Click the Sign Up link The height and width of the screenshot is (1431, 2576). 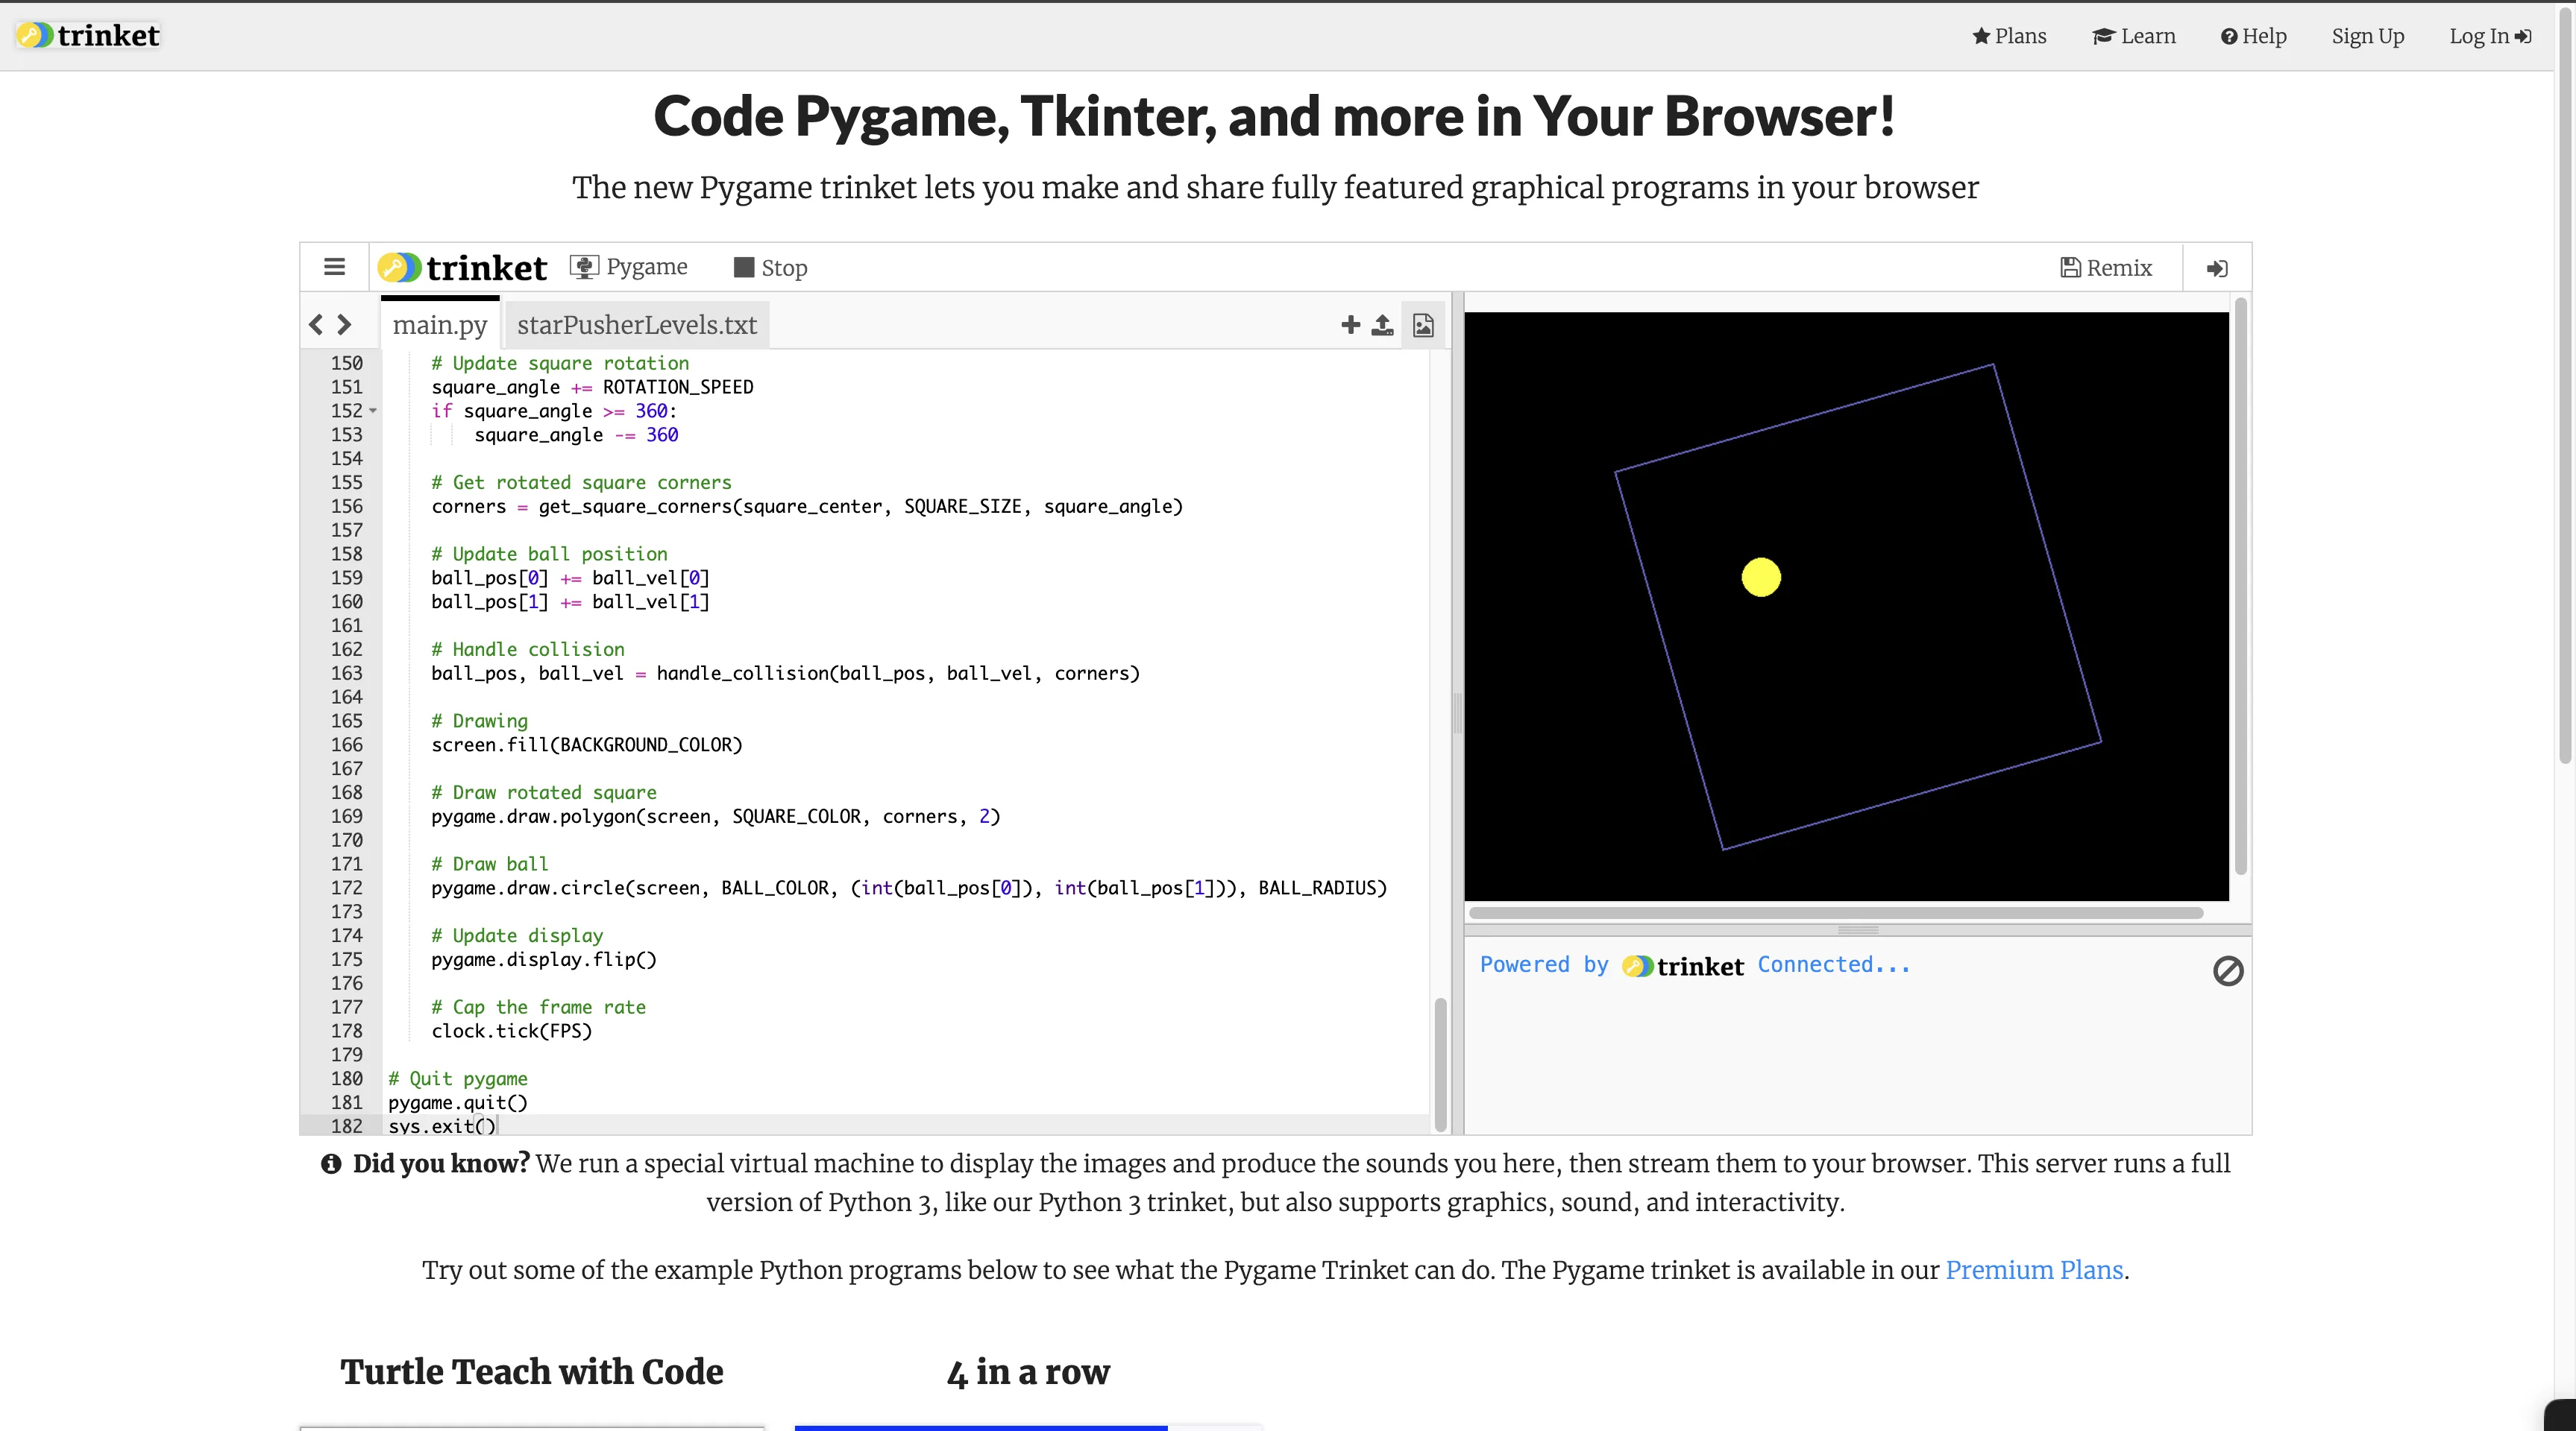pyautogui.click(x=2368, y=36)
